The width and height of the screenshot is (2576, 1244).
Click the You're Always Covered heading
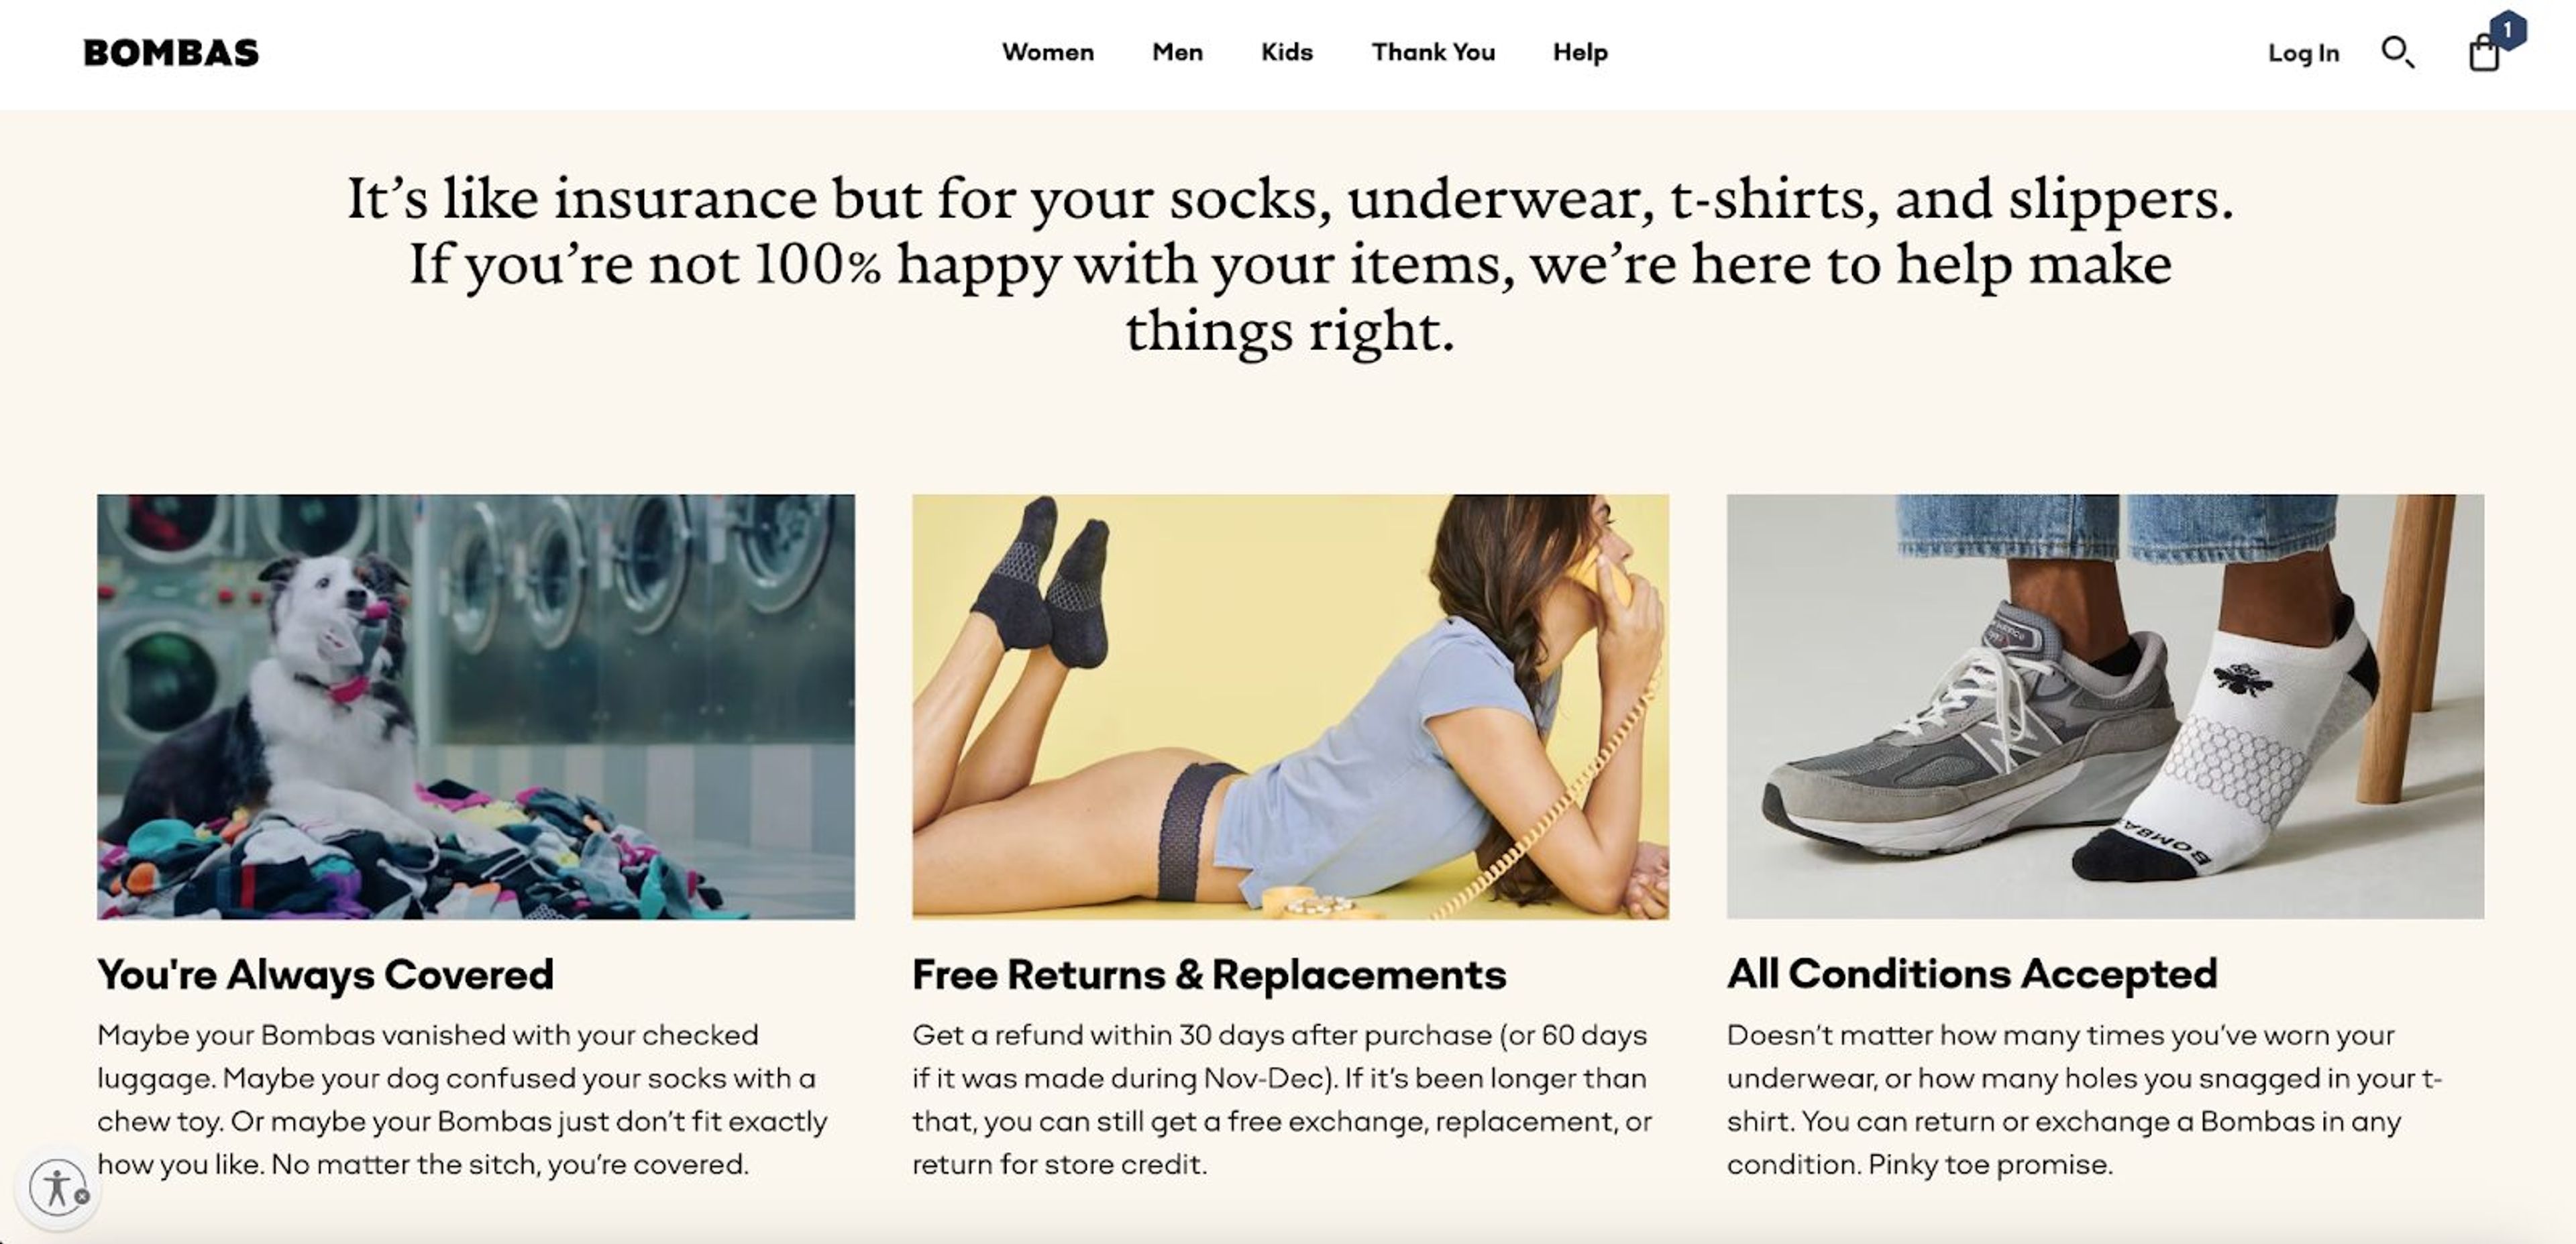pyautogui.click(x=325, y=975)
